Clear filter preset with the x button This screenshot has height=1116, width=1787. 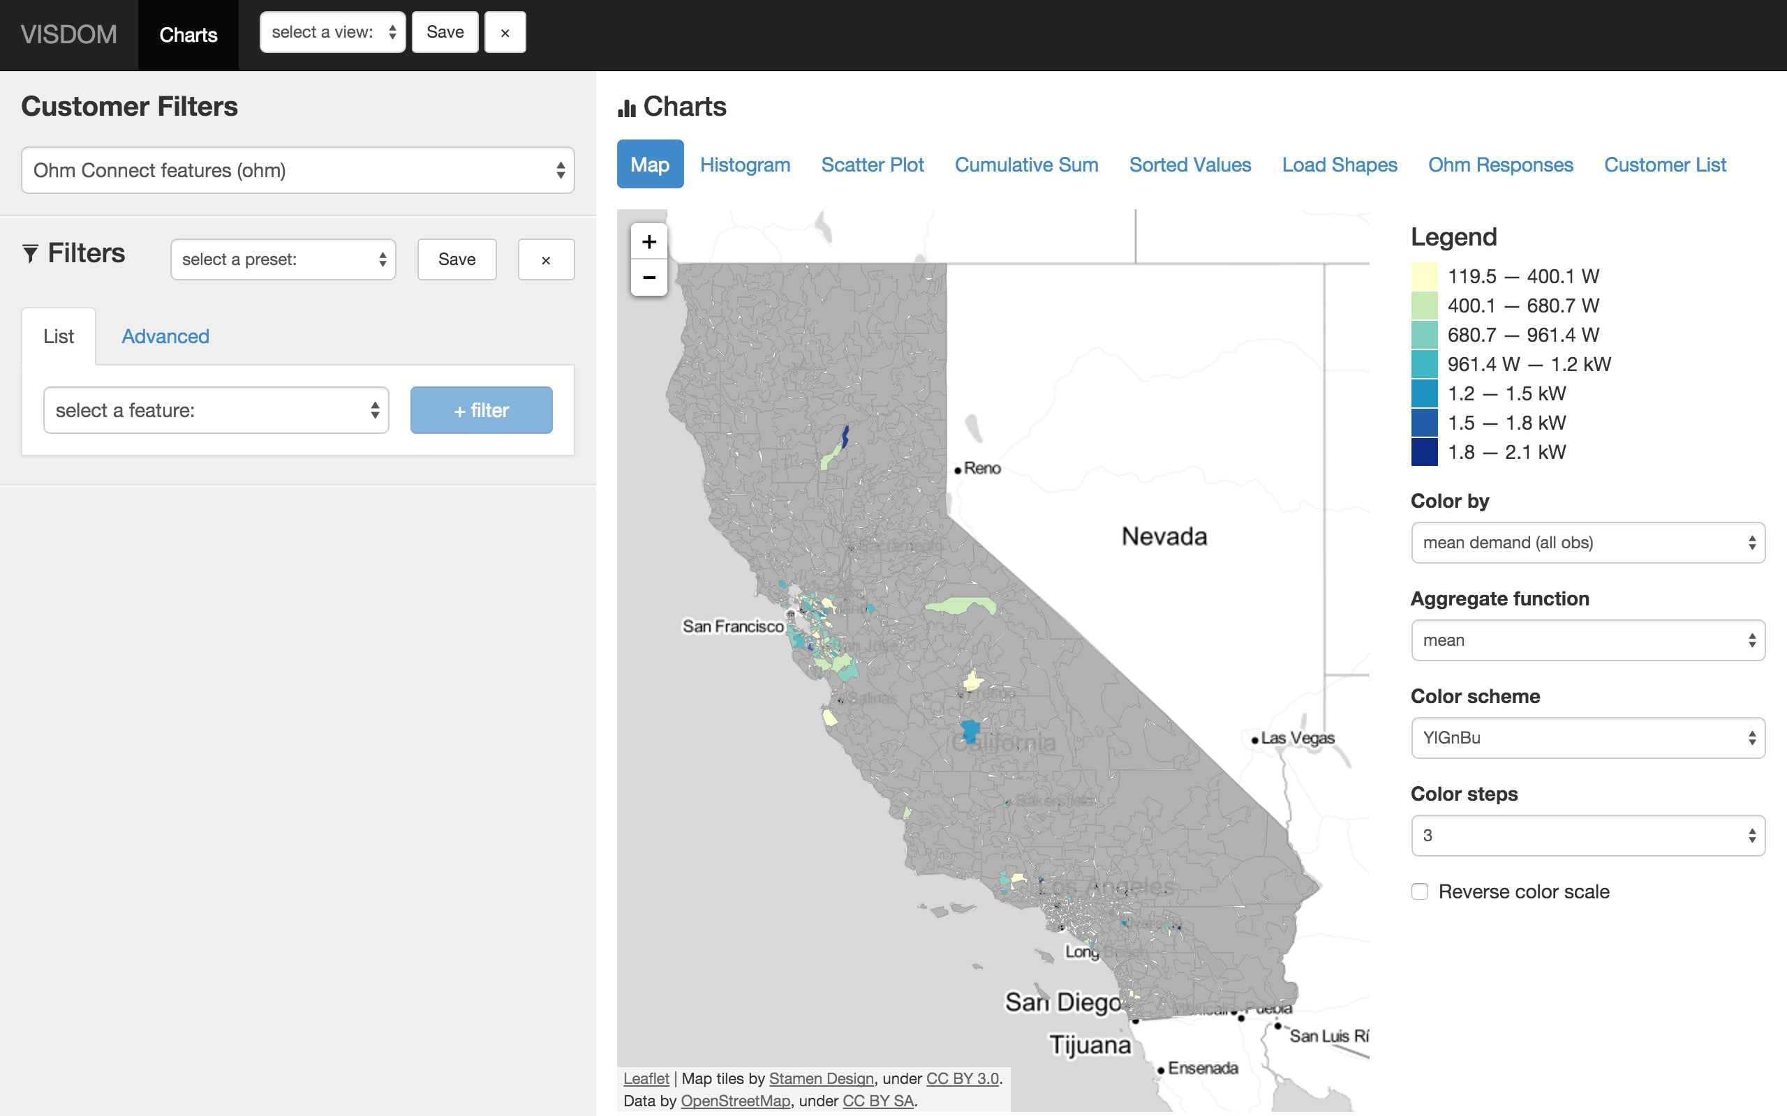click(546, 259)
